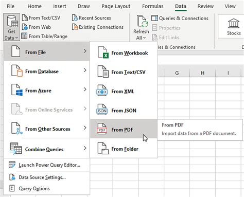Click the From Database menu icon

[17, 70]
